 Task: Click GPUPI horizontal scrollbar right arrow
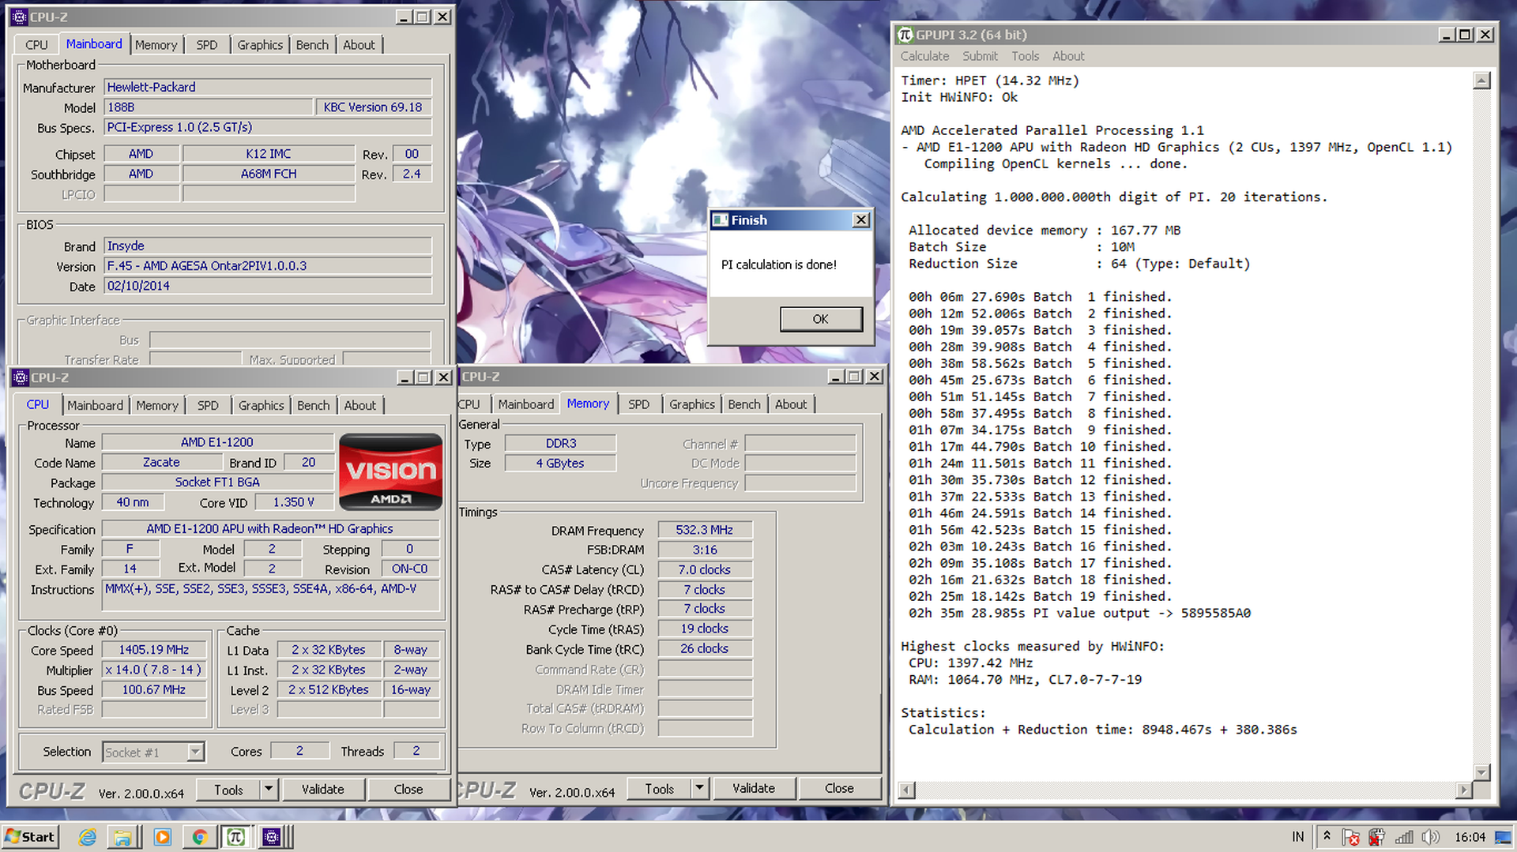[x=1464, y=790]
